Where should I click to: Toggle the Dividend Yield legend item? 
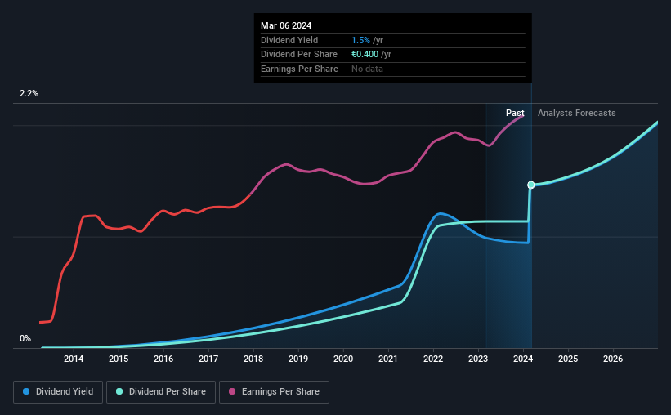click(58, 392)
